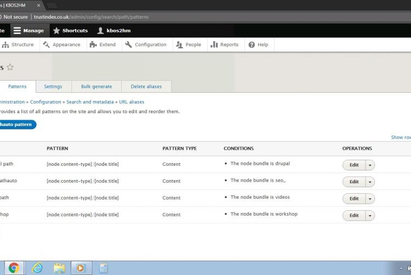Click Content type cell in drupal row
The image size is (411, 275).
point(172,164)
